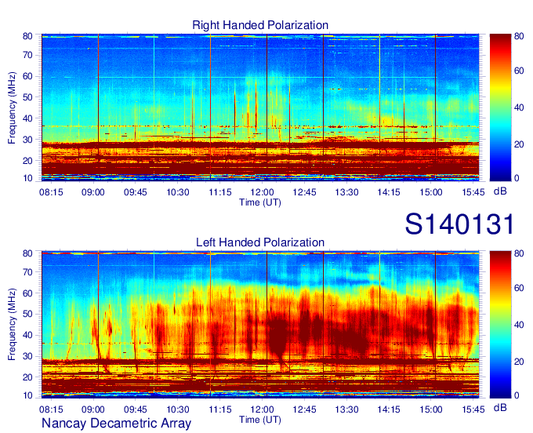The height and width of the screenshot is (433, 533).
Task: Click '08:15' time tick under Right Handed plot
Action: 51,192
